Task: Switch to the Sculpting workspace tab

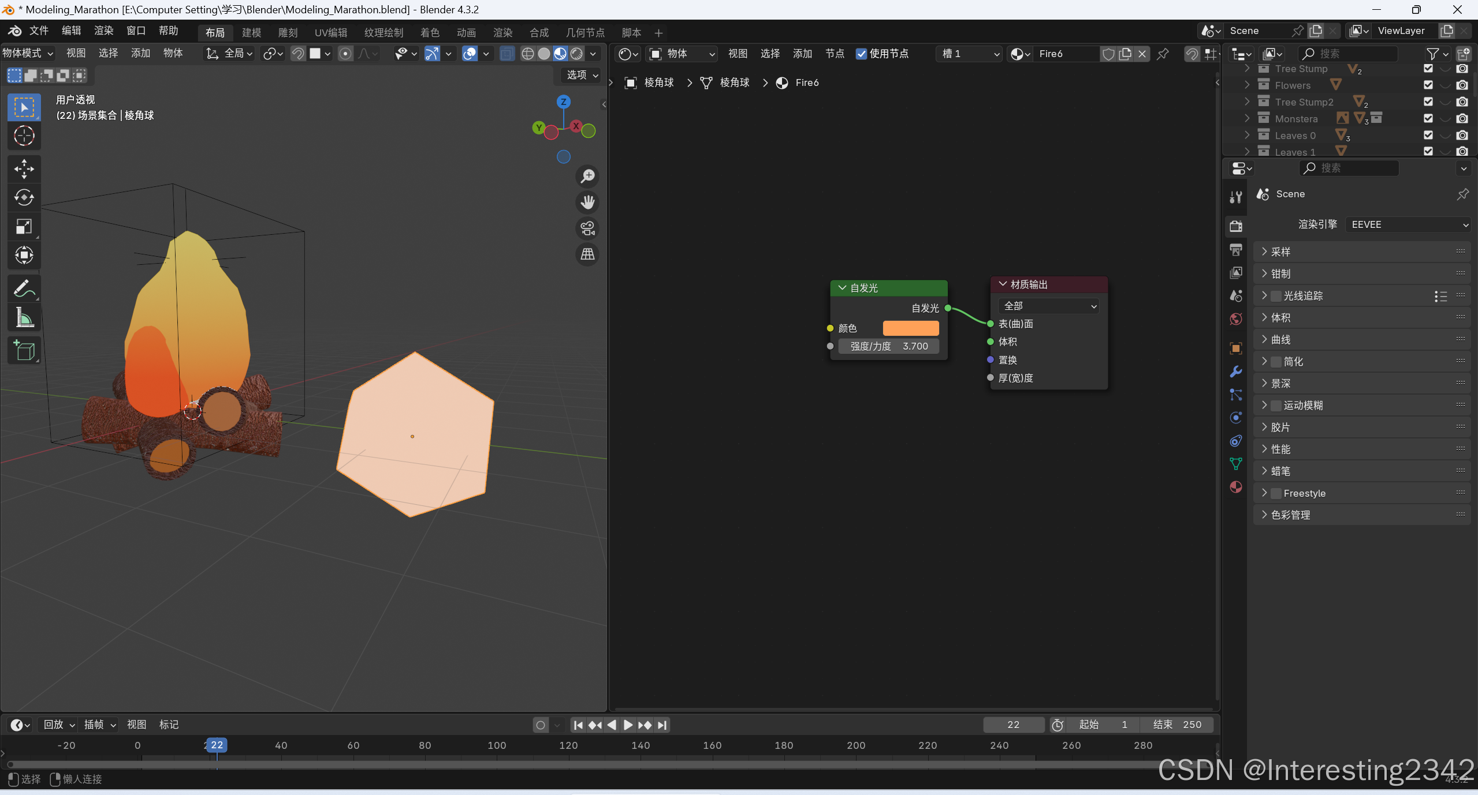Action: tap(288, 33)
